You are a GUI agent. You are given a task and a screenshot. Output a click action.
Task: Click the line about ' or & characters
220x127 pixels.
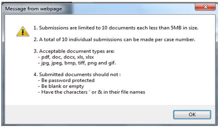coord(92,92)
